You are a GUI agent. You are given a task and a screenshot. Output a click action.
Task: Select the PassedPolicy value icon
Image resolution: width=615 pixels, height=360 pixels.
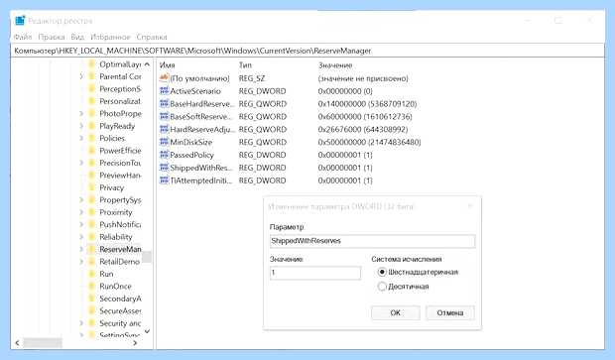(x=164, y=155)
